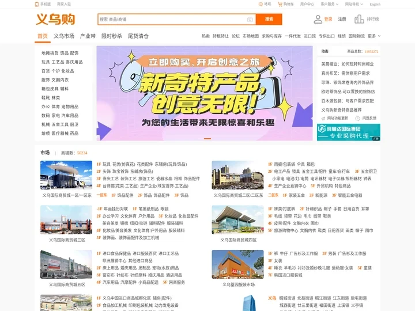This screenshot has height=311, width=415.
Task: Click the orange 搜索 button
Action: [x=269, y=20]
